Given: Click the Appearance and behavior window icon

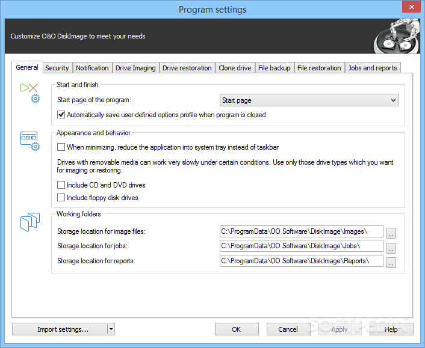Looking at the screenshot, I should pos(30,141).
